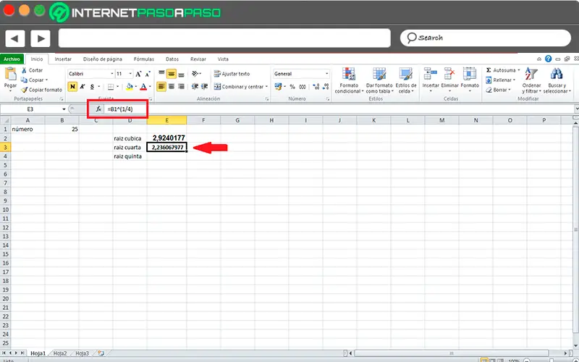Open the Archivo tab
This screenshot has width=579, height=362.
(12, 59)
